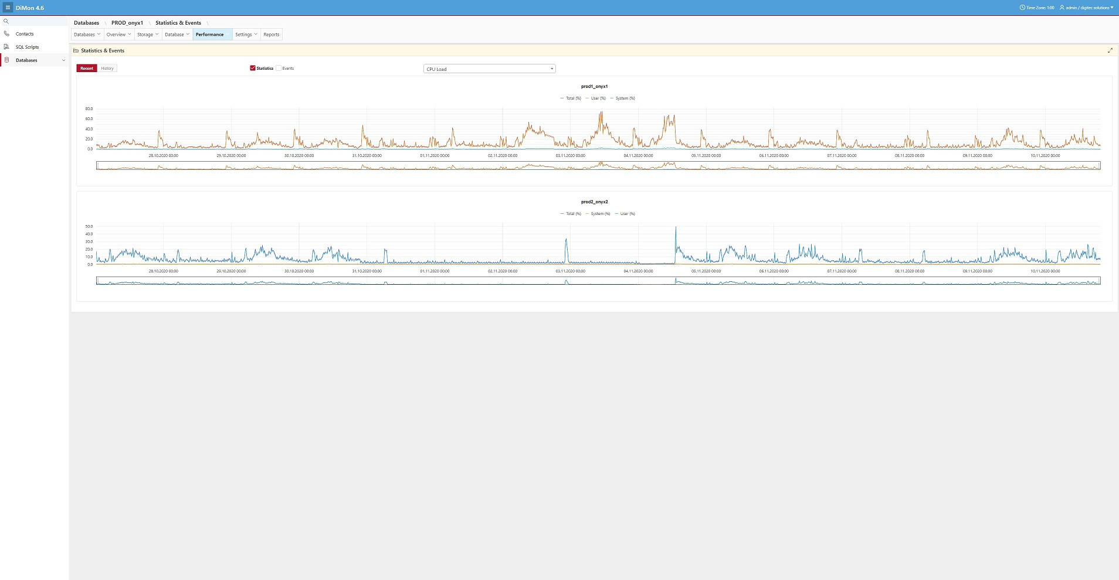Viewport: 1119px width, 580px height.
Task: Open the hamburger navigation menu
Action: click(x=8, y=8)
